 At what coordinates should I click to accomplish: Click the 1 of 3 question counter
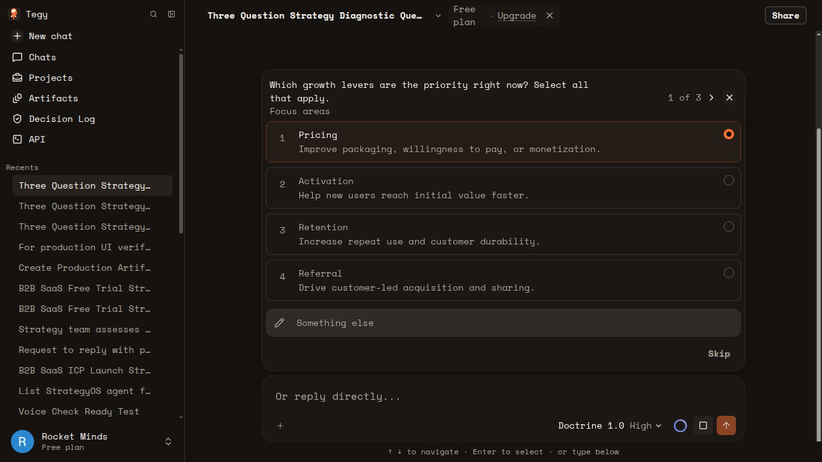685,98
